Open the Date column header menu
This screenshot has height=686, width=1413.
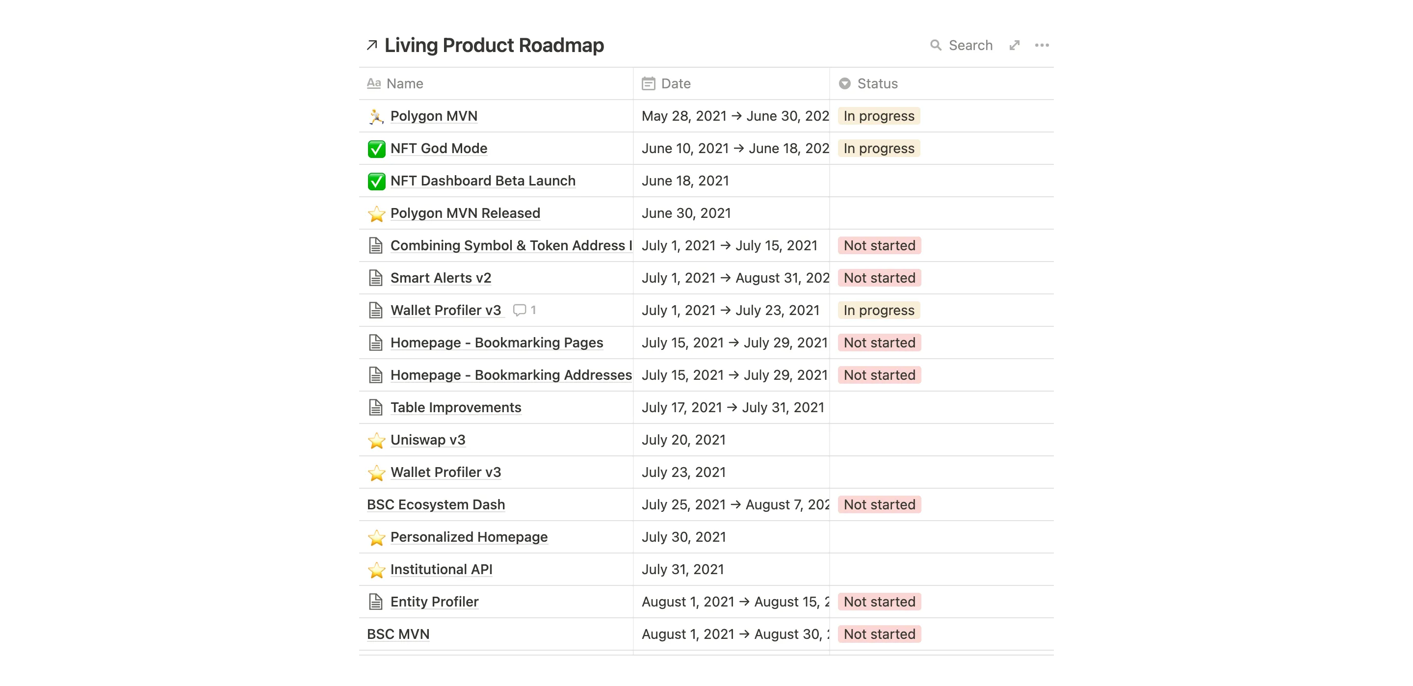[675, 83]
